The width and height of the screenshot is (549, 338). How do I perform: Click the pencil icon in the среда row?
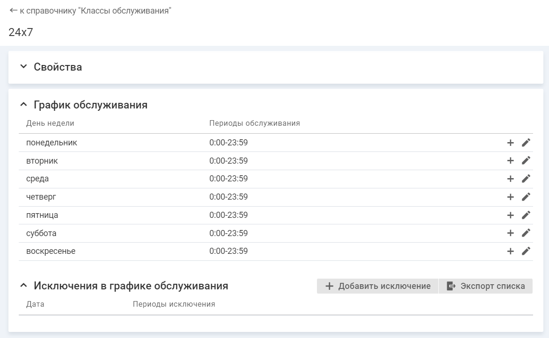(526, 179)
